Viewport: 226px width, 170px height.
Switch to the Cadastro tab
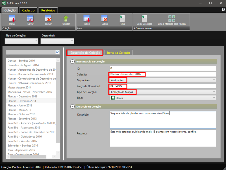pyautogui.click(x=28, y=10)
